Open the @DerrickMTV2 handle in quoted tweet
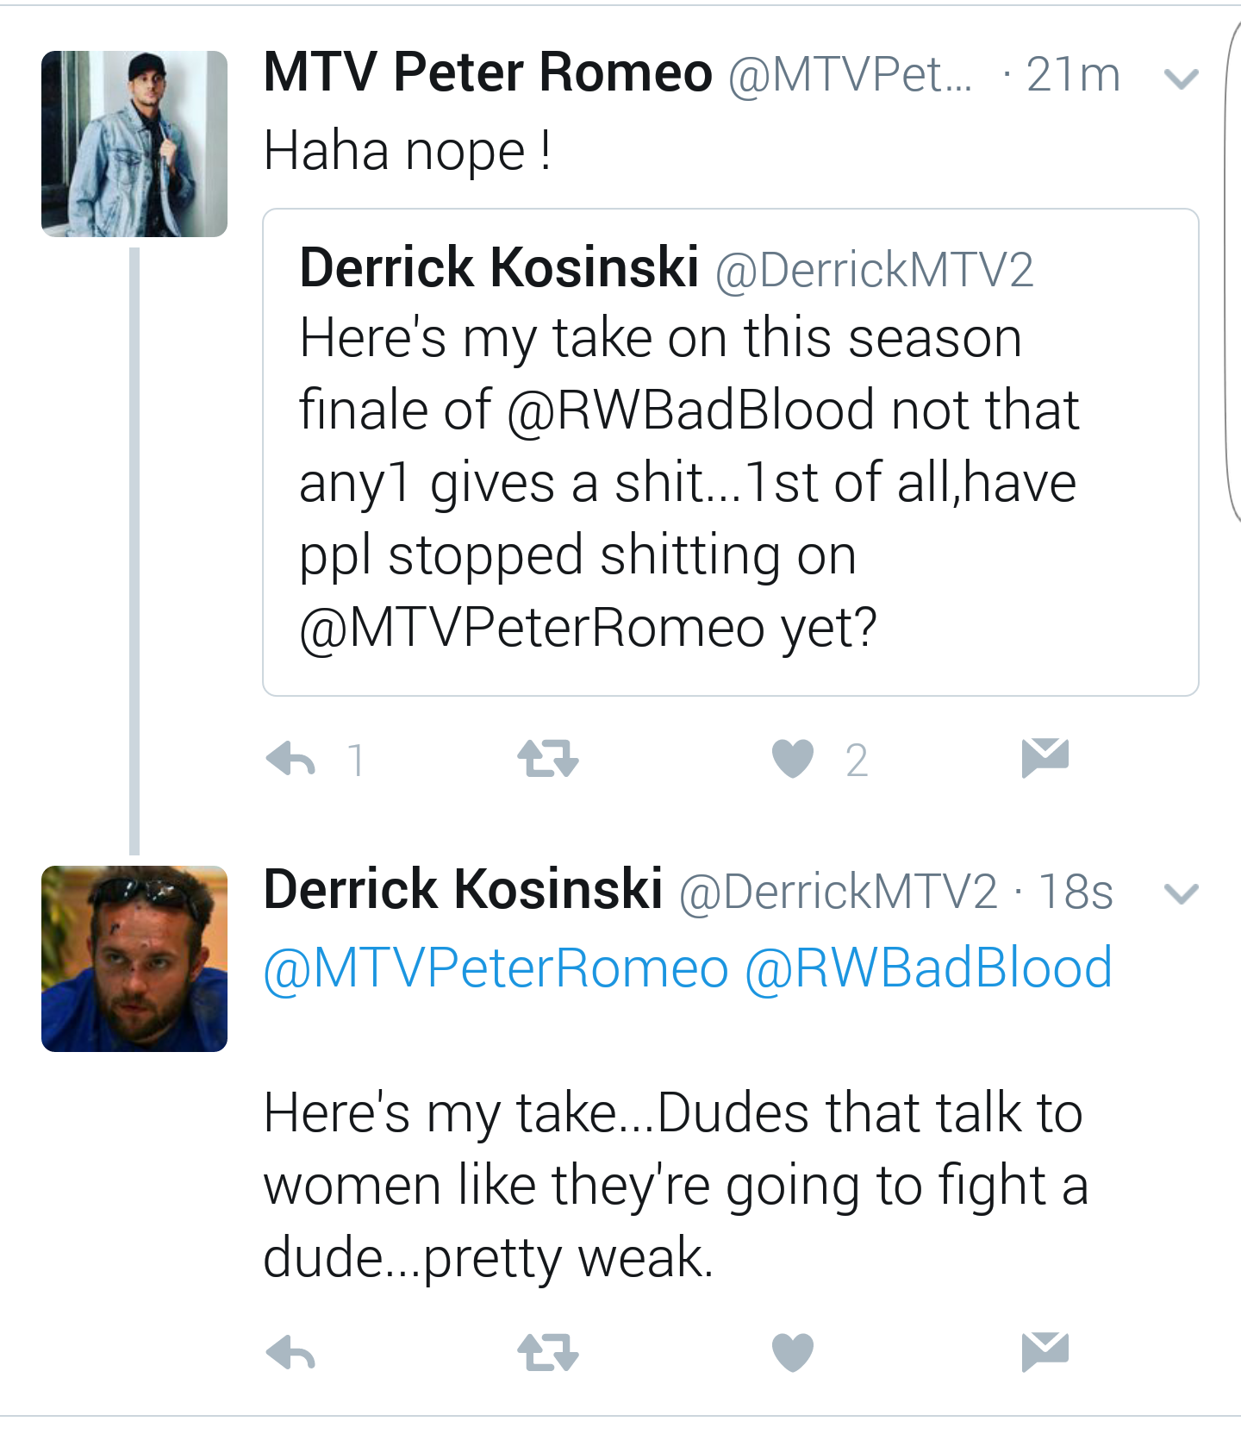Screen dimensions: 1241x1434 tap(874, 270)
